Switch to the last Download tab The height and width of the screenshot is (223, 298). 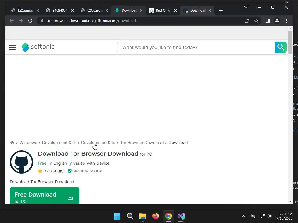click(198, 10)
